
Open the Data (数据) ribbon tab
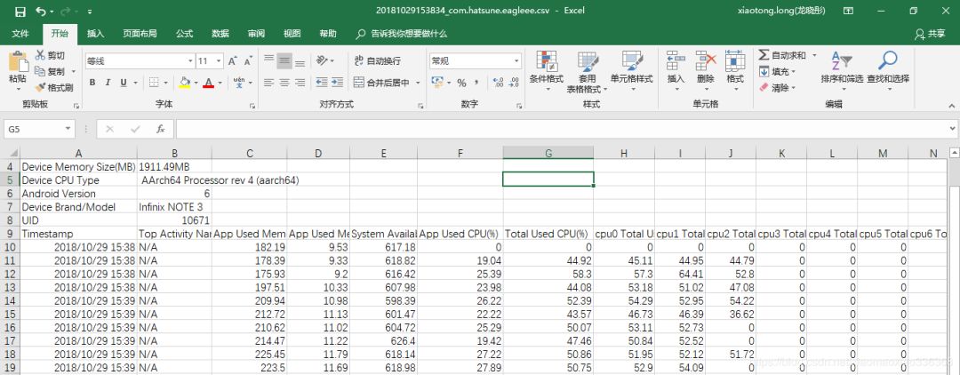pyautogui.click(x=220, y=34)
